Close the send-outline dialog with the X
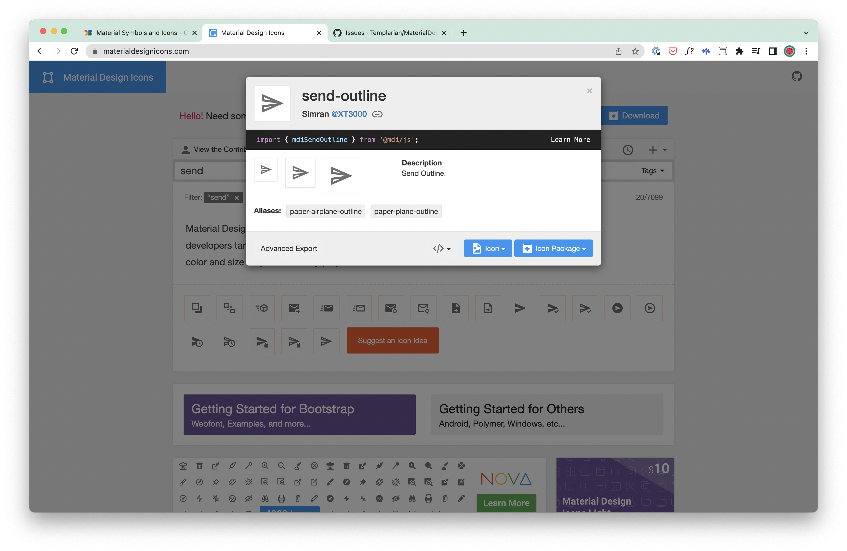Image resolution: width=847 pixels, height=551 pixels. pyautogui.click(x=589, y=91)
